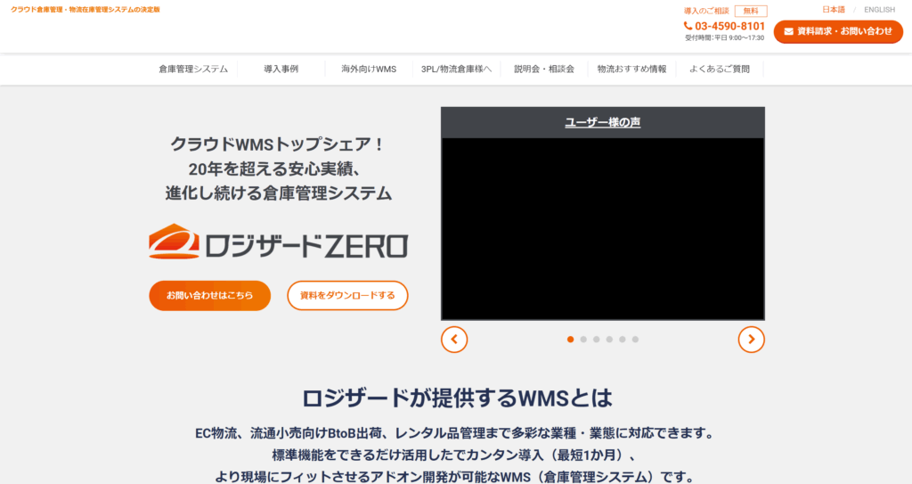This screenshot has height=484, width=912.
Task: Select the sixth carousel dot
Action: (x=635, y=340)
